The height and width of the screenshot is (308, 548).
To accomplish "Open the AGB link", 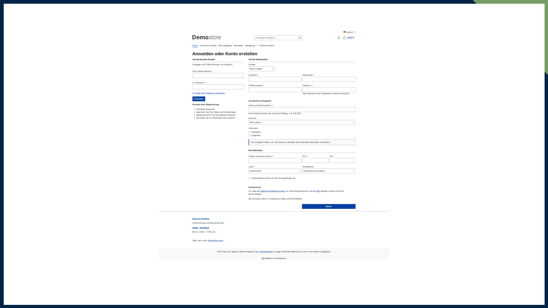I will tap(318, 191).
